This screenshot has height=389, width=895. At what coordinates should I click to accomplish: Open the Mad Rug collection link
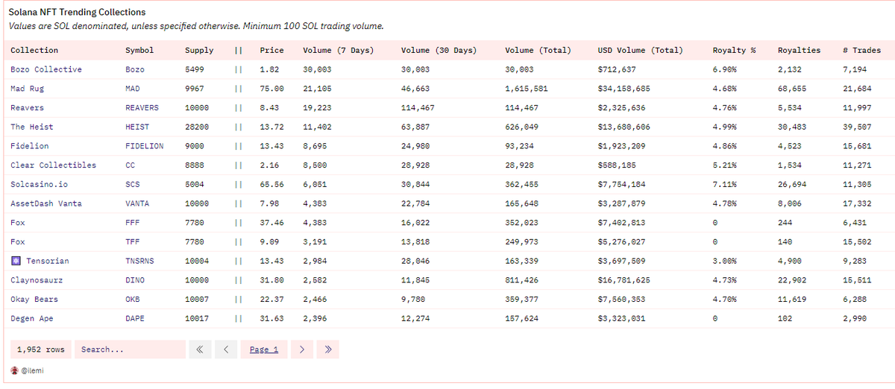pos(28,89)
